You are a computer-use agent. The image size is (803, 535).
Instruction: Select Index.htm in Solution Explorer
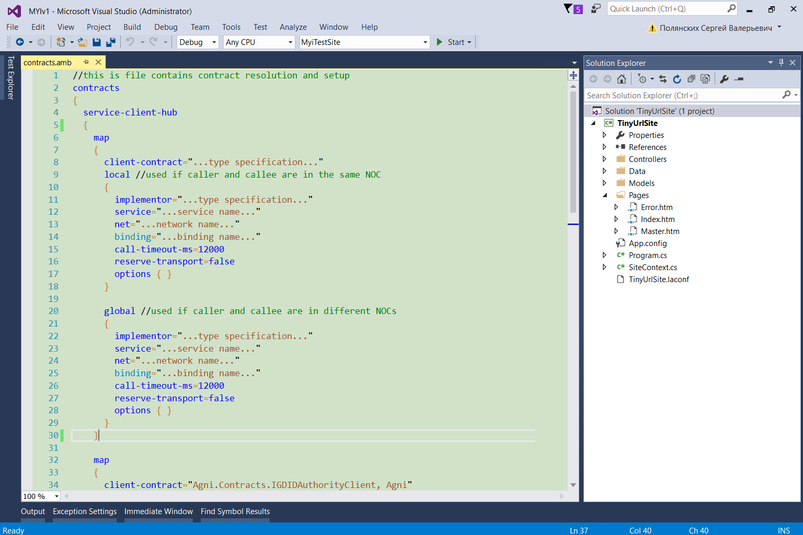658,219
